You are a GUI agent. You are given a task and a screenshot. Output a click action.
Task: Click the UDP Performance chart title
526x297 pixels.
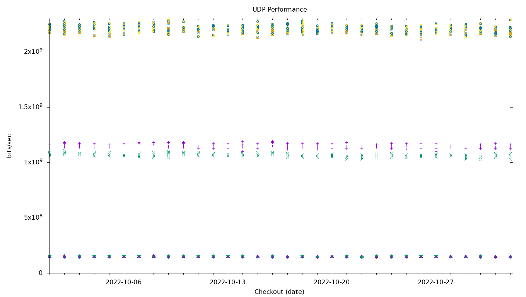point(280,10)
